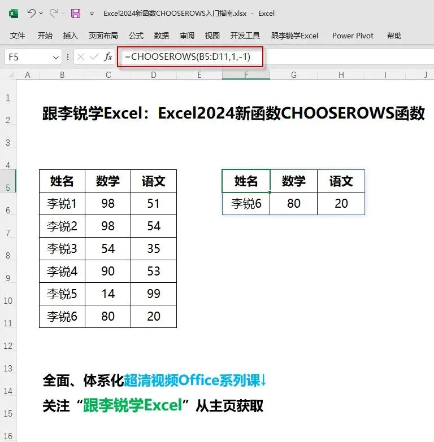
Task: Open the Customize Quick Access Toolbar dropdown
Action: [x=92, y=13]
